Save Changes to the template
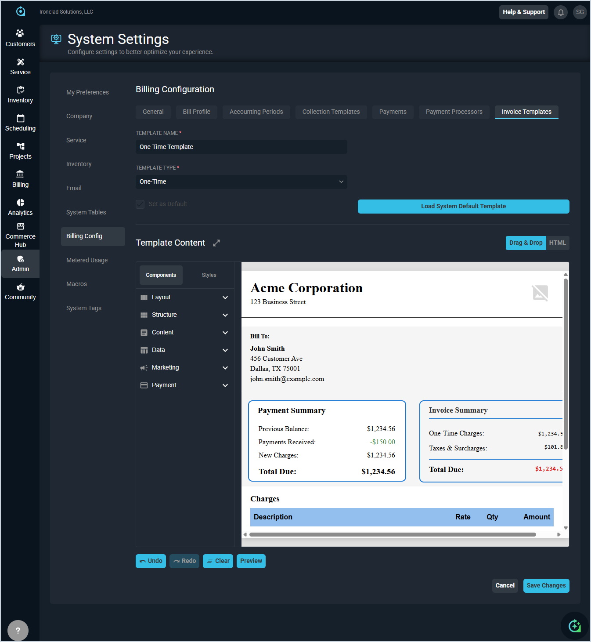Viewport: 591px width, 642px height. pos(546,586)
